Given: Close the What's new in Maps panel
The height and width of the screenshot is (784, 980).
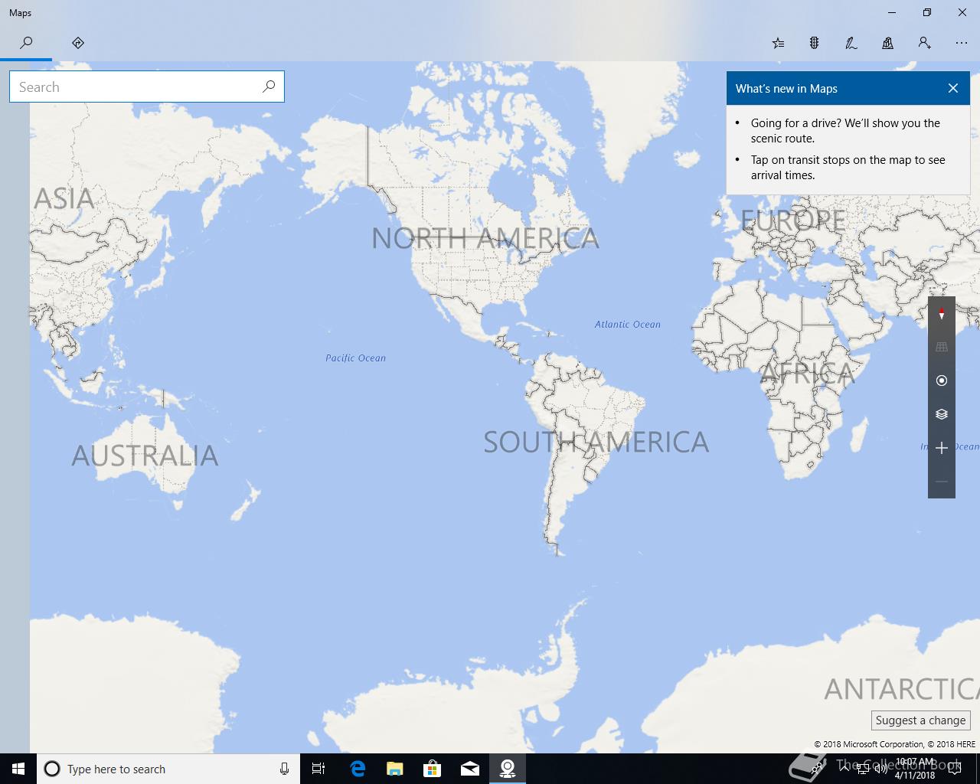Looking at the screenshot, I should tap(953, 88).
